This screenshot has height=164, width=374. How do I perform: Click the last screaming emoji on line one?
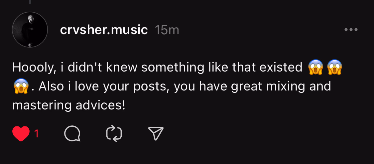pos(335,68)
